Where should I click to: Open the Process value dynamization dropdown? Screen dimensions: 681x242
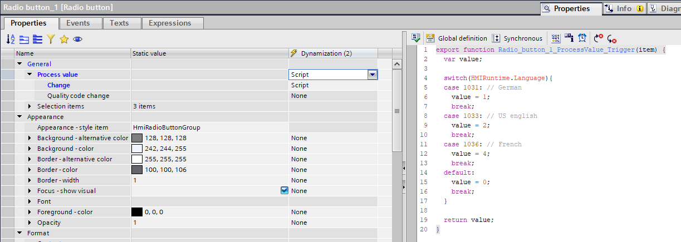[x=373, y=75]
